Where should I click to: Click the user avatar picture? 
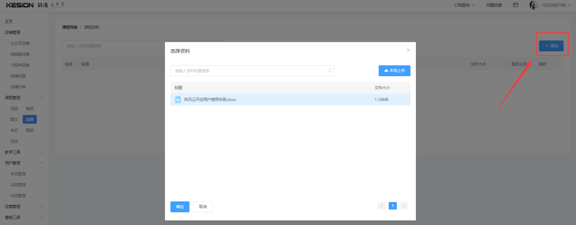[534, 5]
